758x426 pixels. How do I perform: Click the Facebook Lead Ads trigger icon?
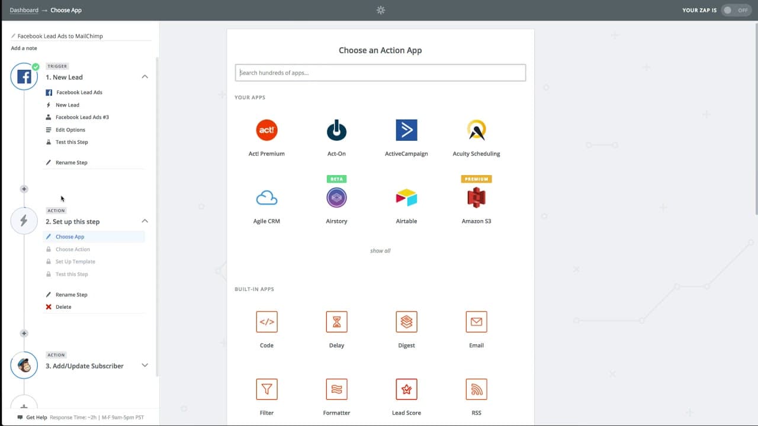coord(24,76)
